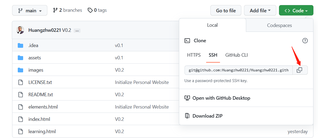Click the Huangzhw0221 avatar image
Viewport: 318px width, 139px height.
click(20, 30)
